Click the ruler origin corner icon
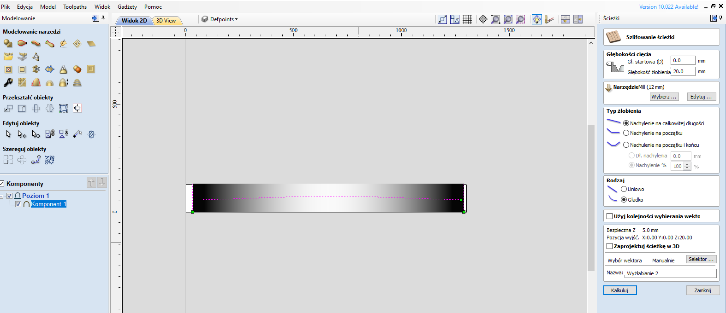Image resolution: width=726 pixels, height=313 pixels. click(x=116, y=31)
